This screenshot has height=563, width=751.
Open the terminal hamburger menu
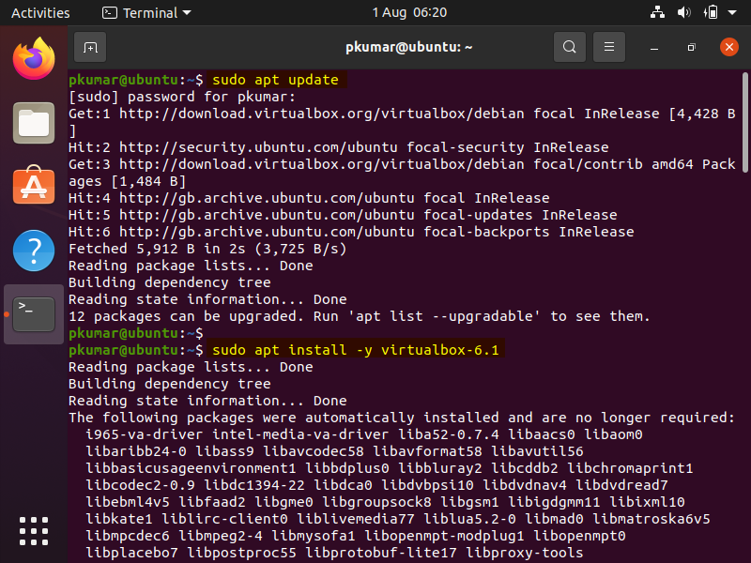point(608,47)
